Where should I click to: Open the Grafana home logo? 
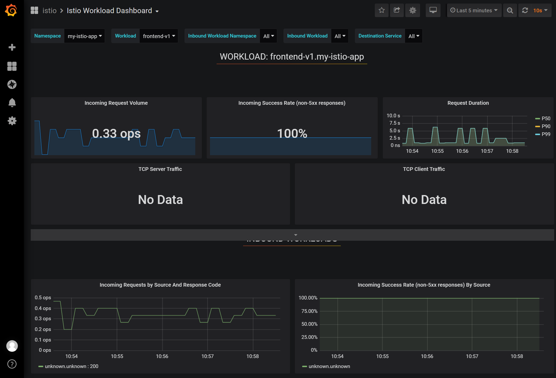[11, 10]
